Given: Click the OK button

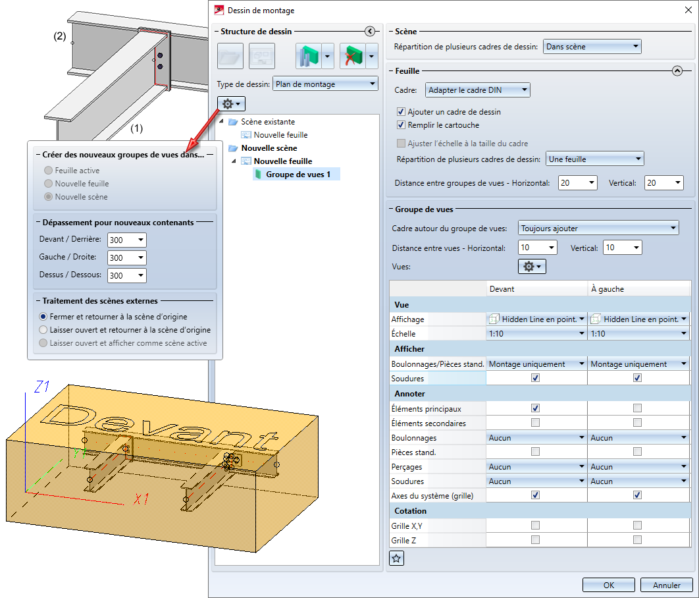Looking at the screenshot, I should (609, 585).
